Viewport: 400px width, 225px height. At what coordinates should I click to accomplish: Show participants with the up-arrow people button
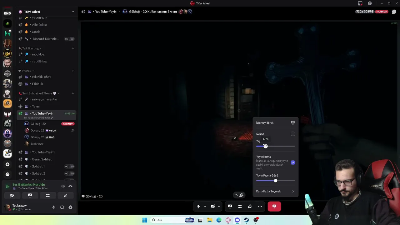[x=239, y=195]
